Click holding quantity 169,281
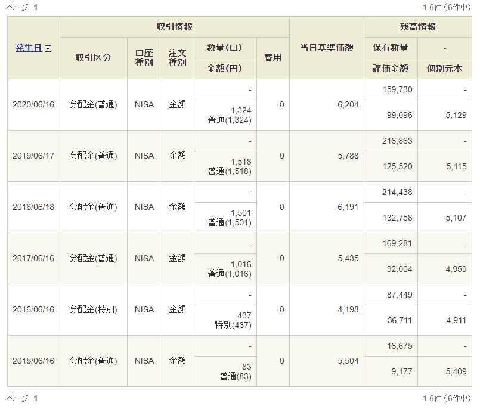The image size is (480, 409). pos(397,243)
